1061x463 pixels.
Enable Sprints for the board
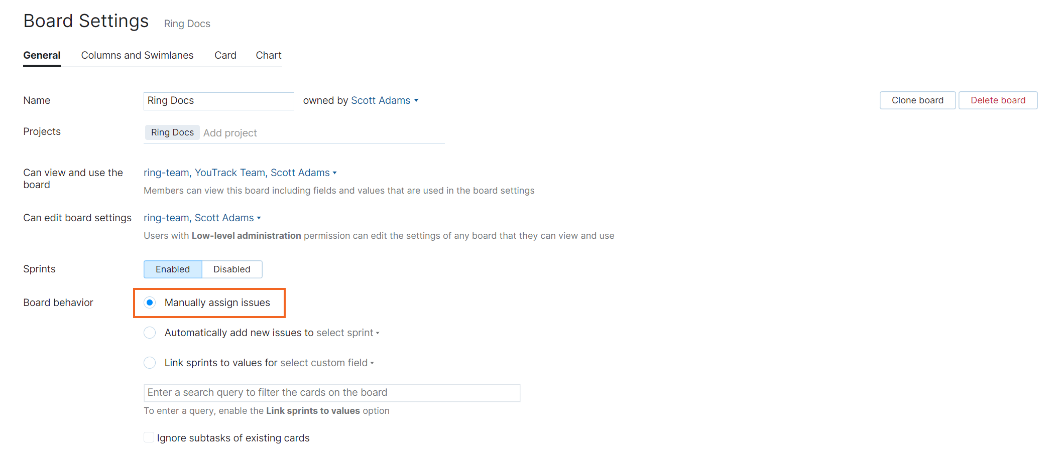click(172, 269)
